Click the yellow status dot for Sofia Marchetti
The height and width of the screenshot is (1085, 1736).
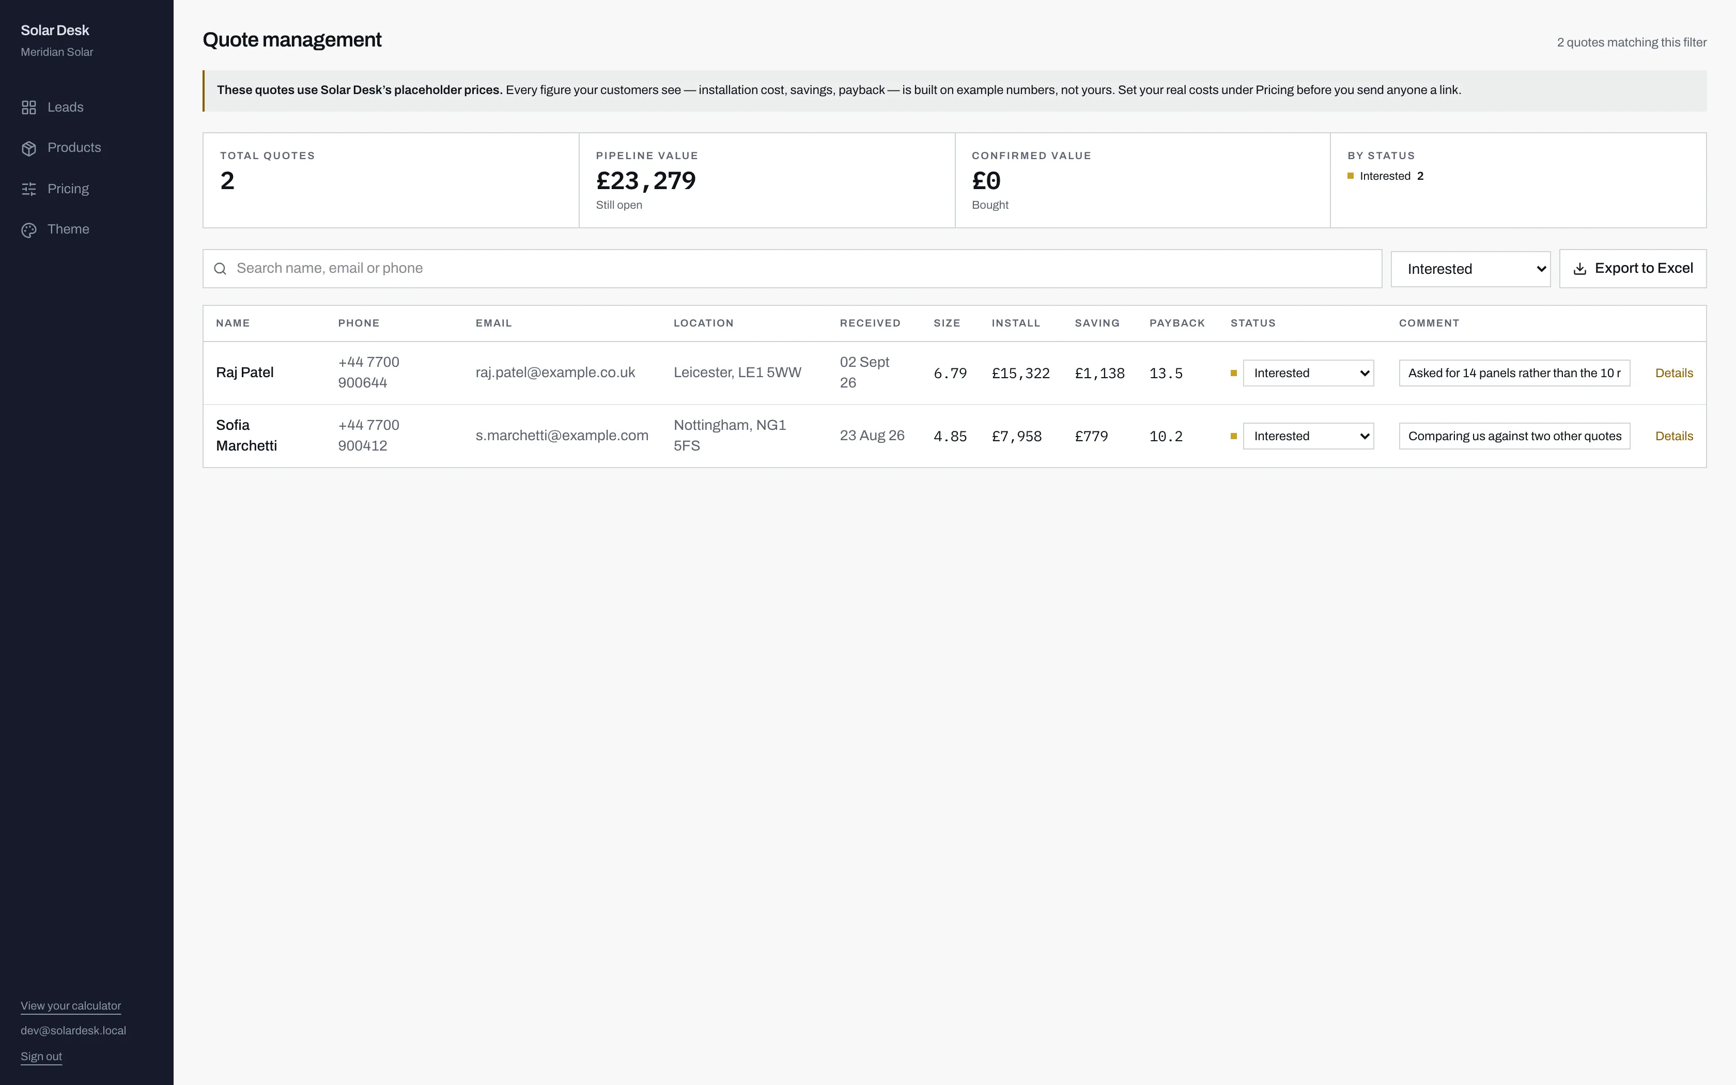[x=1234, y=436]
